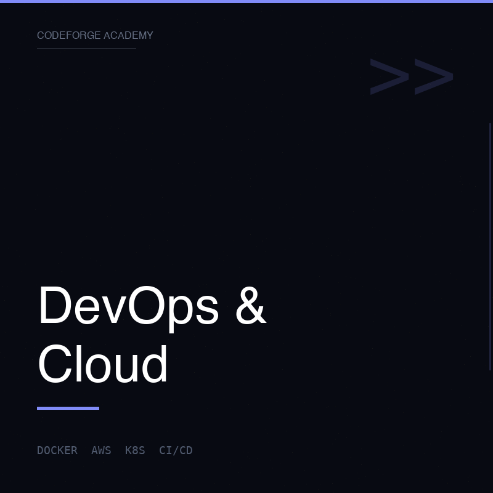Select the DOCKER tag

point(57,450)
